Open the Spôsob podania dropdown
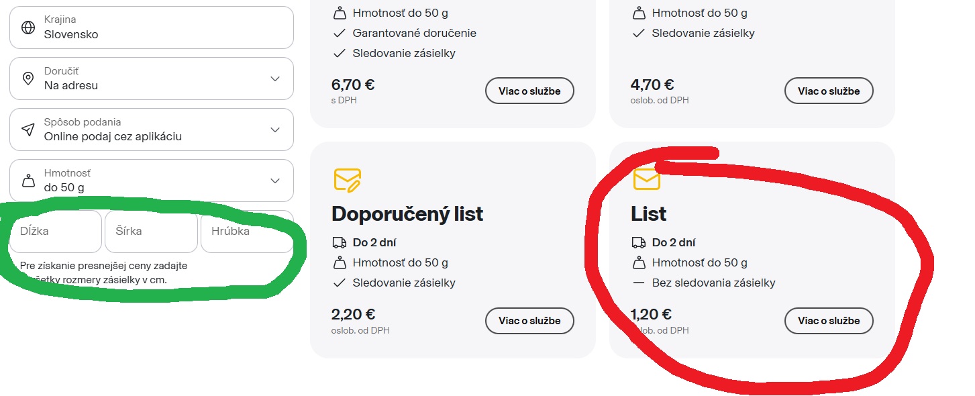The image size is (975, 396). tap(275, 130)
